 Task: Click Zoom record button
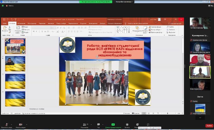tap(127, 126)
